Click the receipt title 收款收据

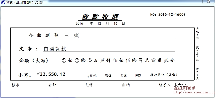click(100, 17)
